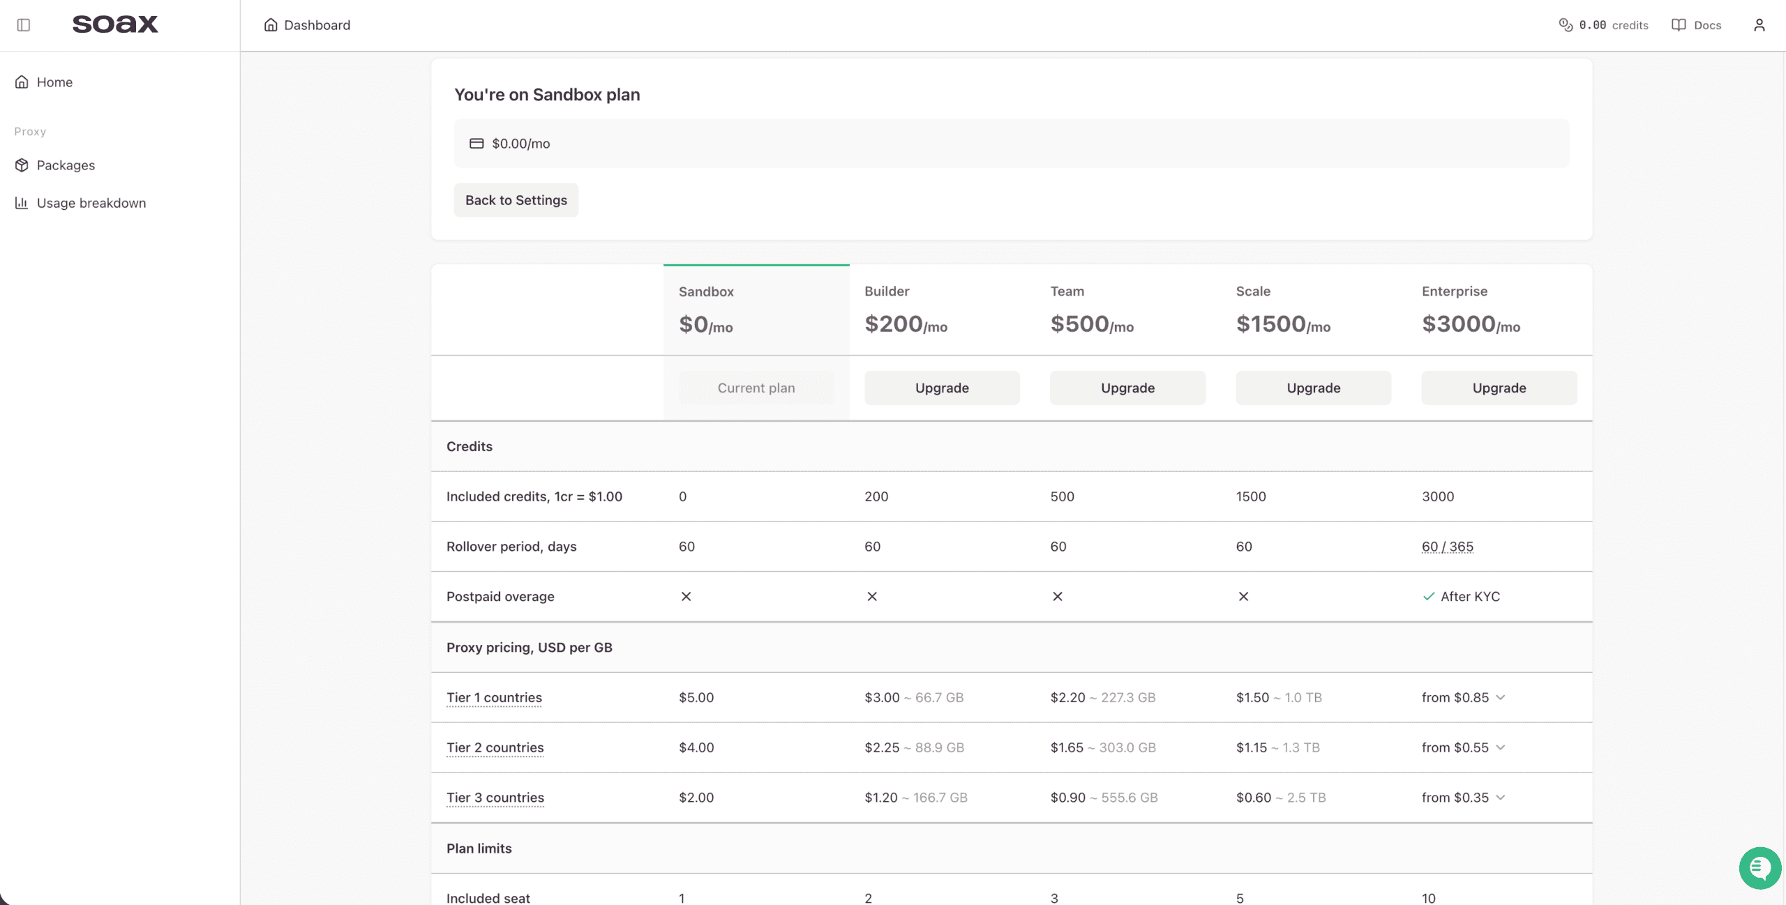Expand Enterprise Tier 3 pricing chevron
The height and width of the screenshot is (905, 1786).
[1501, 798]
